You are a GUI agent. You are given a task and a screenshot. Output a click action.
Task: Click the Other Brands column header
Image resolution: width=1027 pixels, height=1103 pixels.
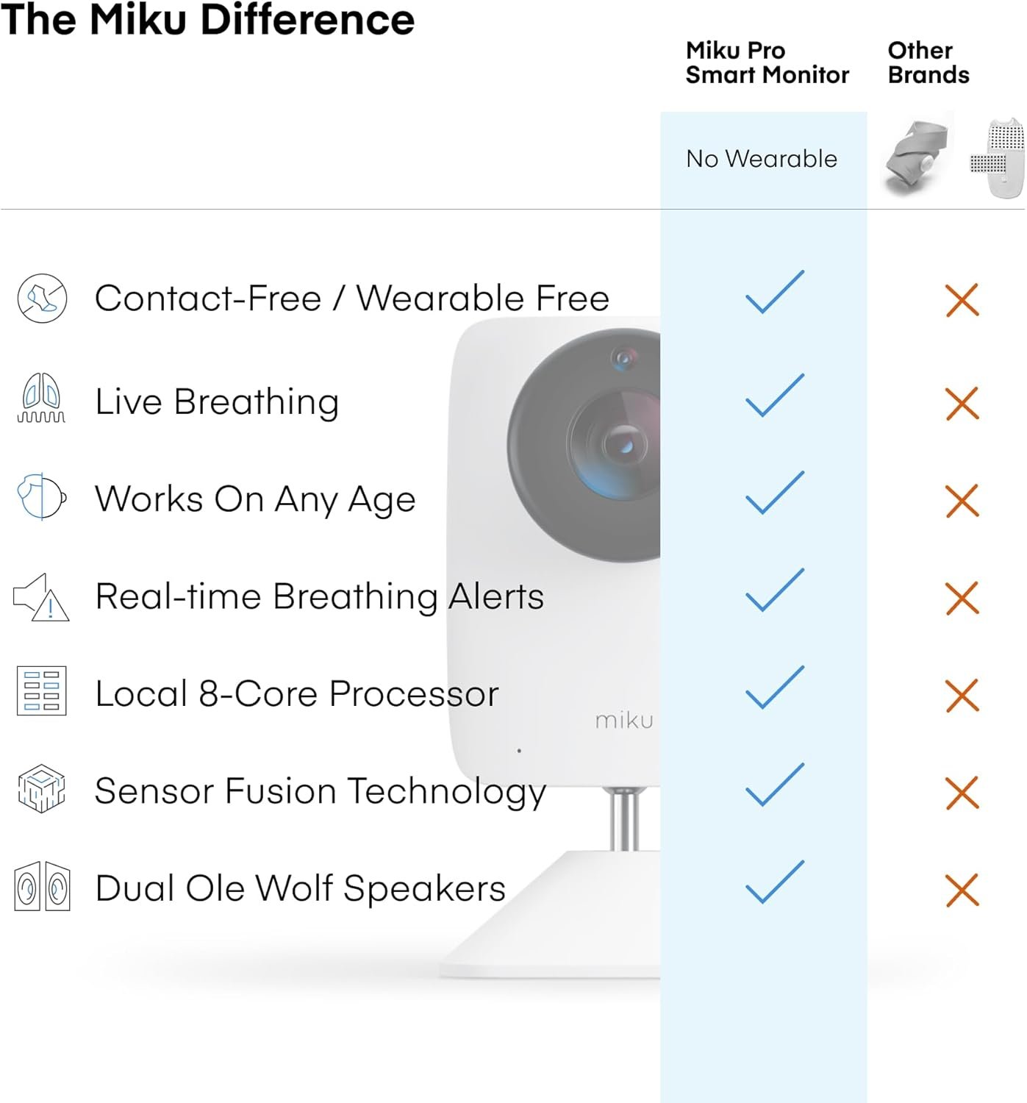(928, 63)
